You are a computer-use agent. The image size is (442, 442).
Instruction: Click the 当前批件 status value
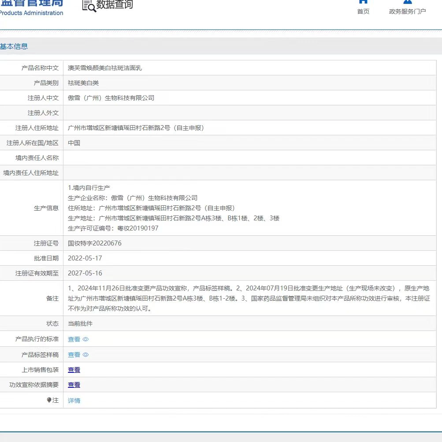click(x=80, y=323)
